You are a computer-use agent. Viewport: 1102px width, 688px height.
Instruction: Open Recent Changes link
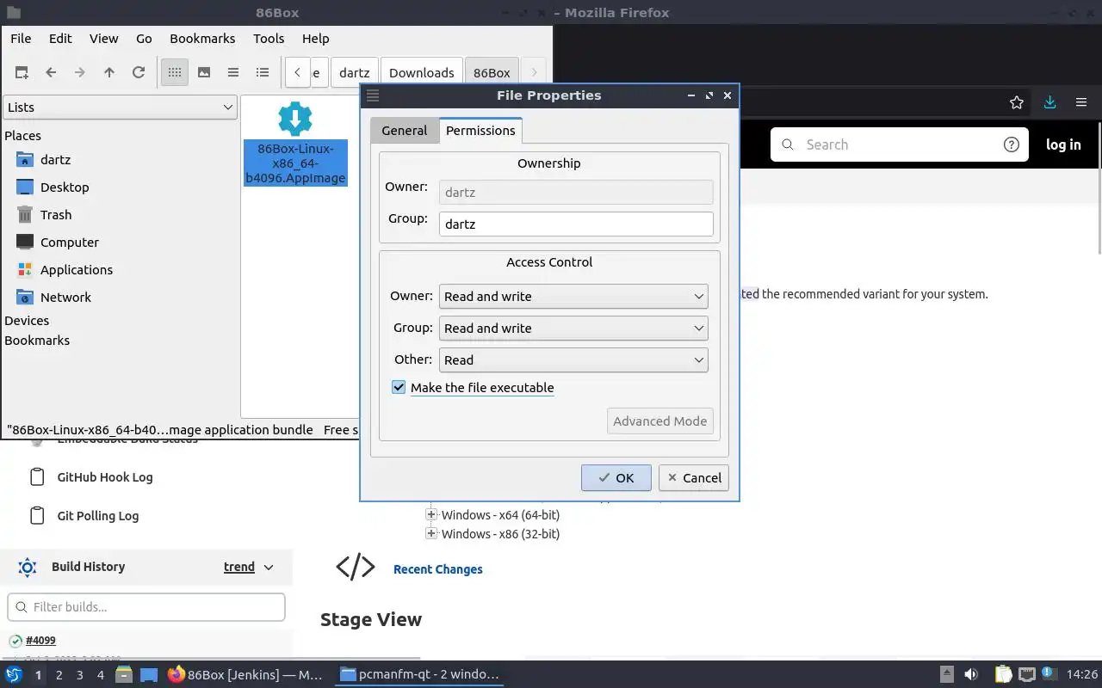tap(437, 569)
